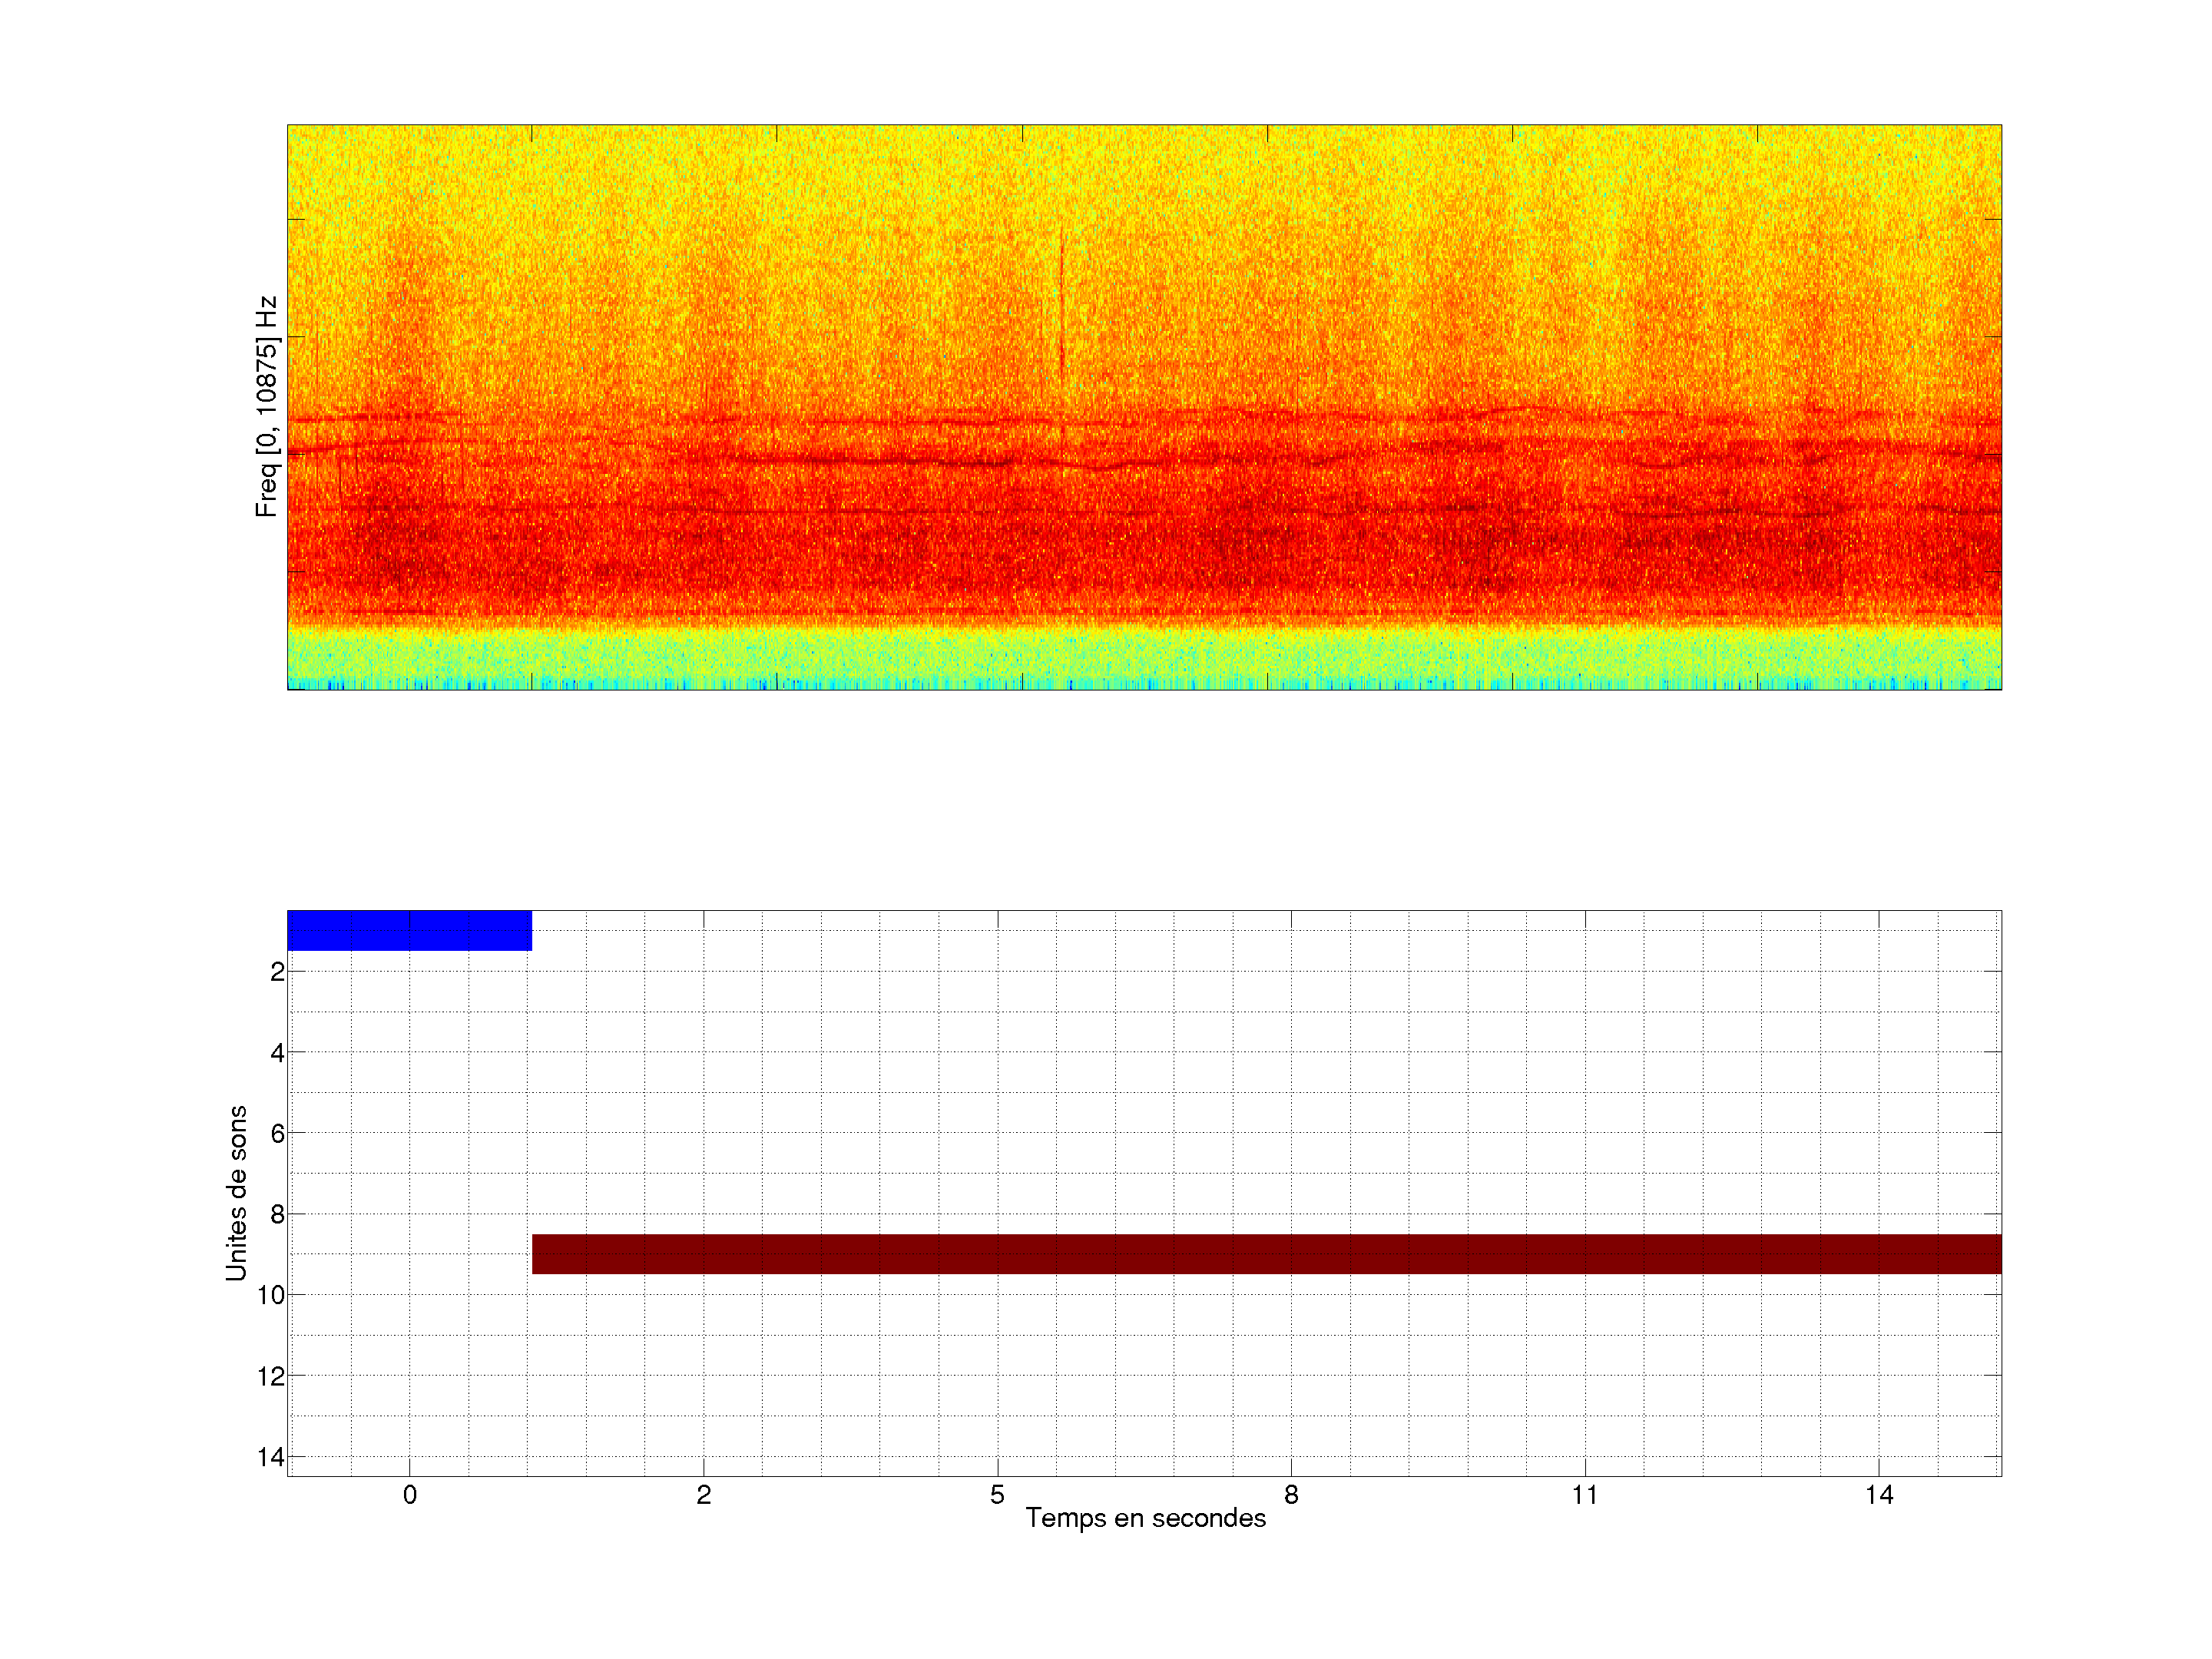
Task: Click y-axis tick label 8 of the units plot
Action: (277, 1215)
